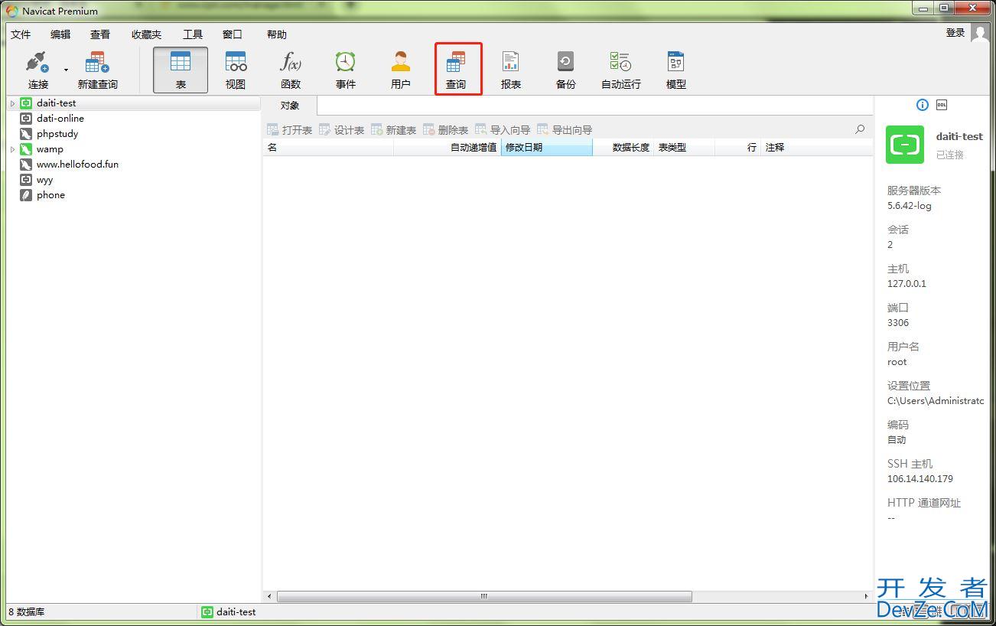Click the horizontal scrollbar in table list
Screen dimensions: 996x626
tap(483, 596)
